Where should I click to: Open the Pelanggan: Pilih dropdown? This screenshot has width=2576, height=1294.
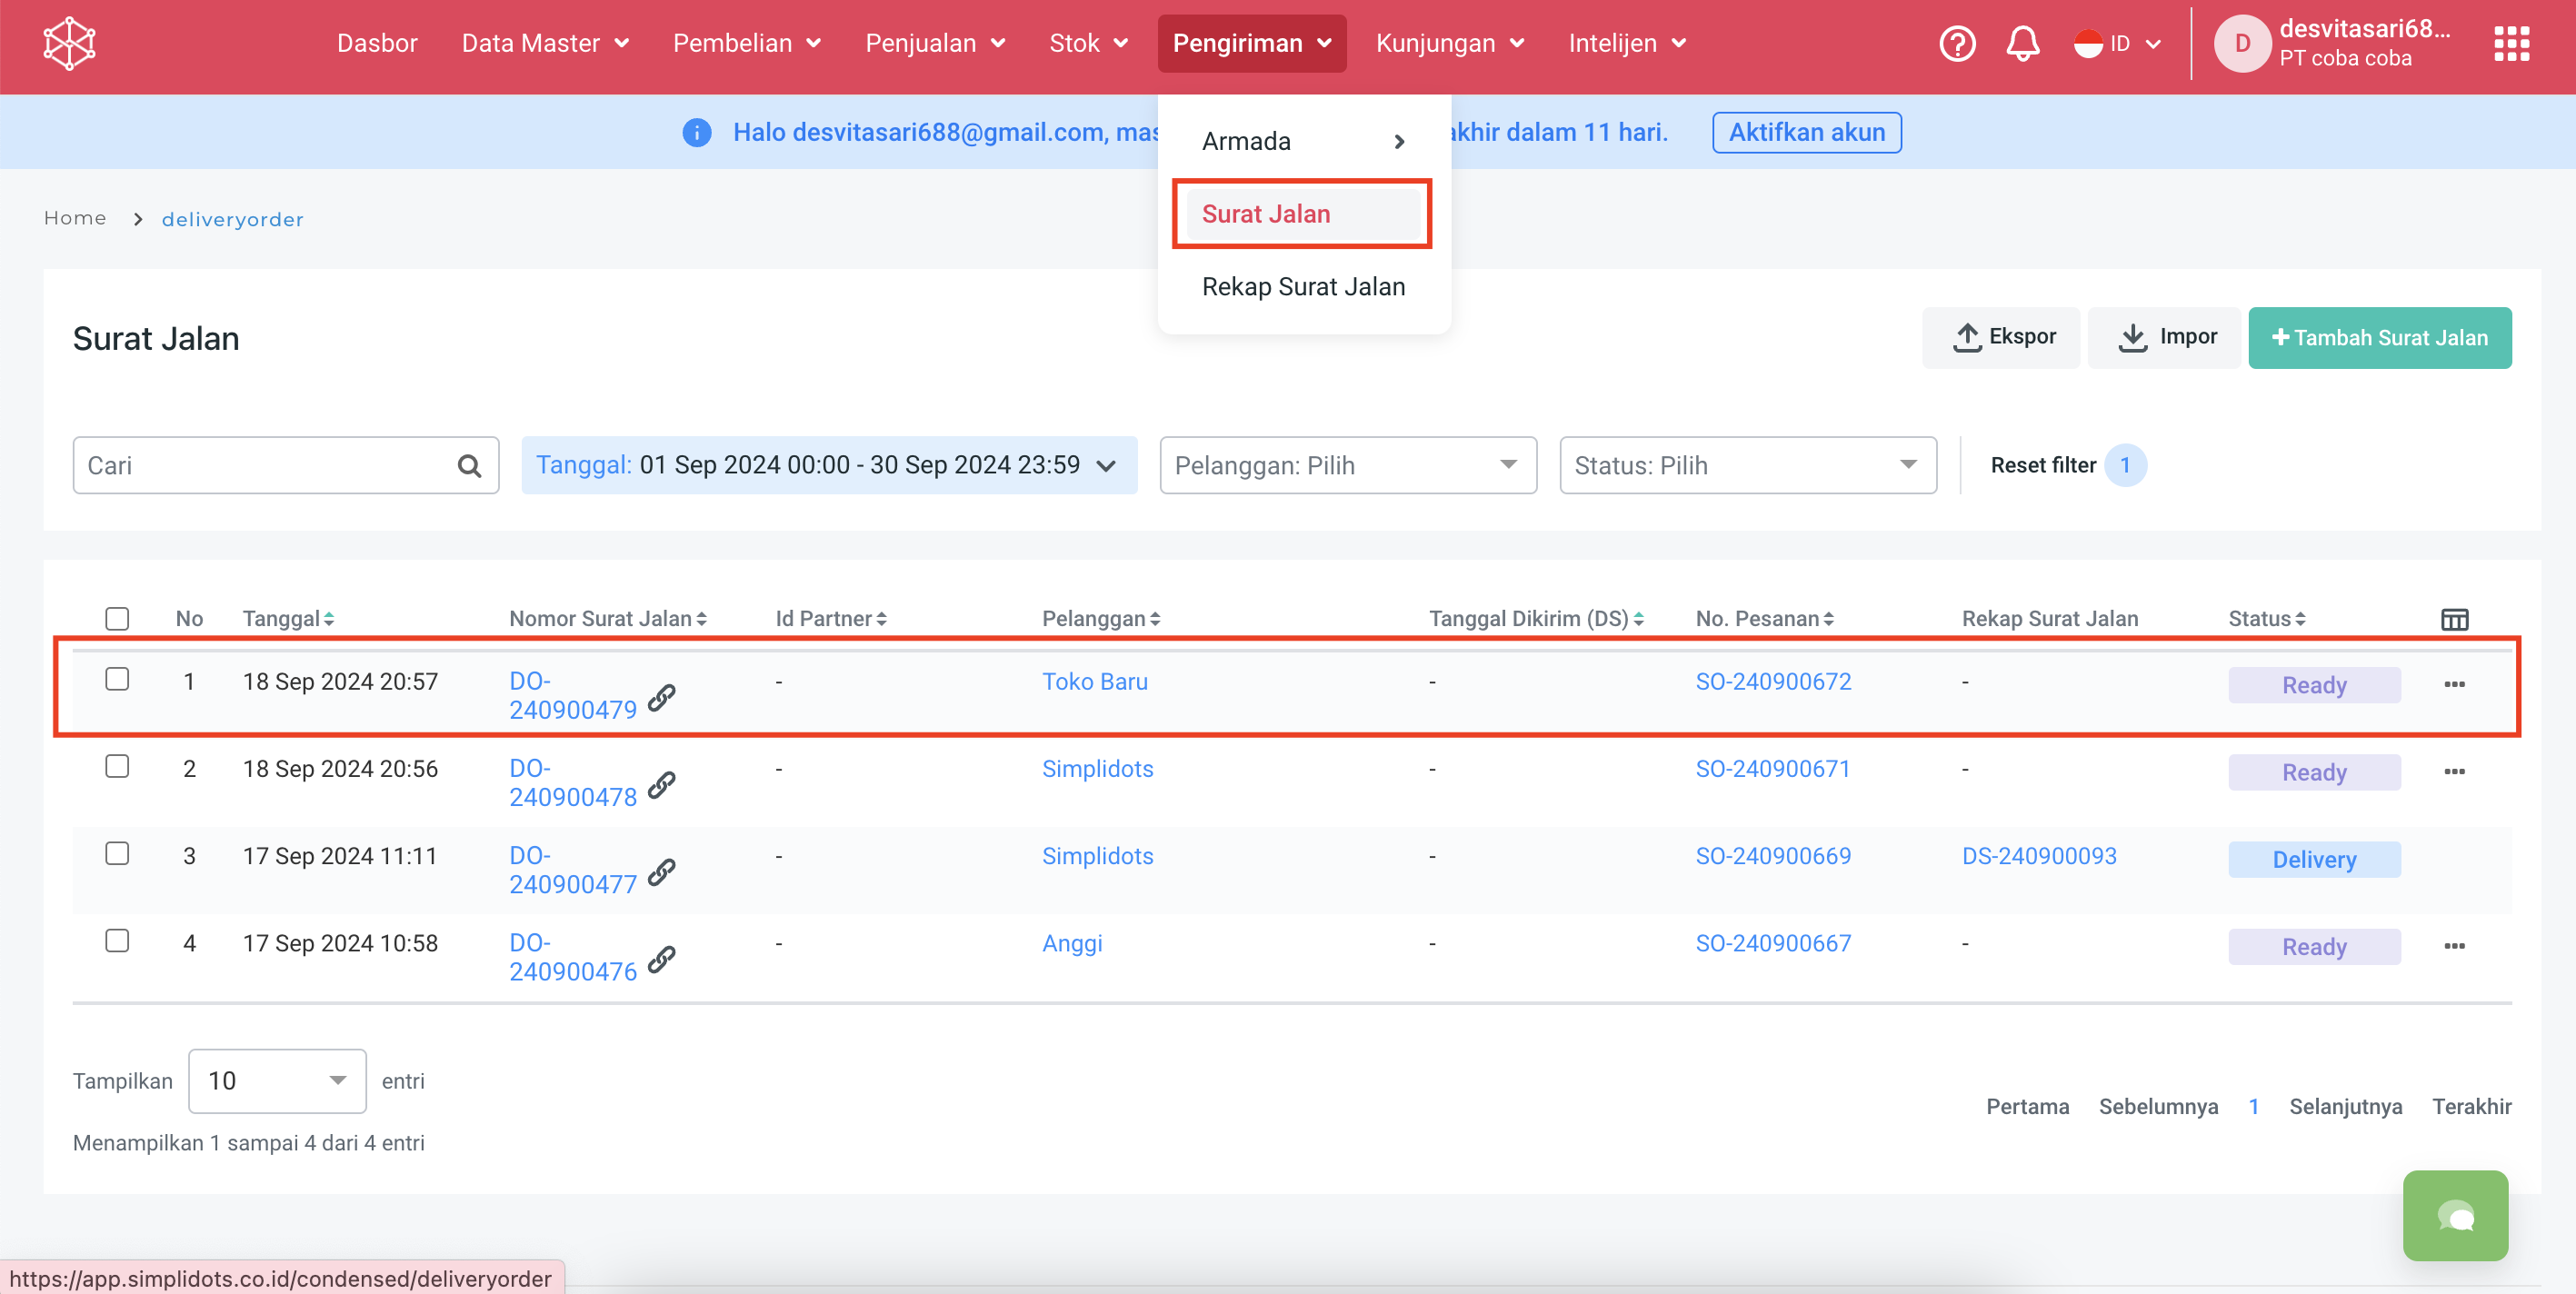coord(1347,465)
